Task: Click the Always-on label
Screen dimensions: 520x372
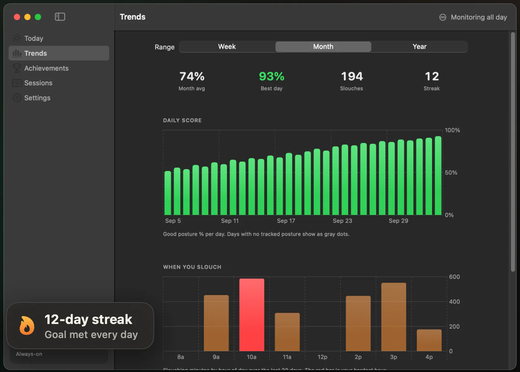Action: coord(29,354)
